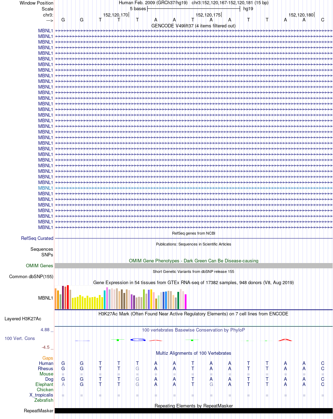Click the "Sequences" track label
The width and height of the screenshot is (333, 419).
(42, 249)
